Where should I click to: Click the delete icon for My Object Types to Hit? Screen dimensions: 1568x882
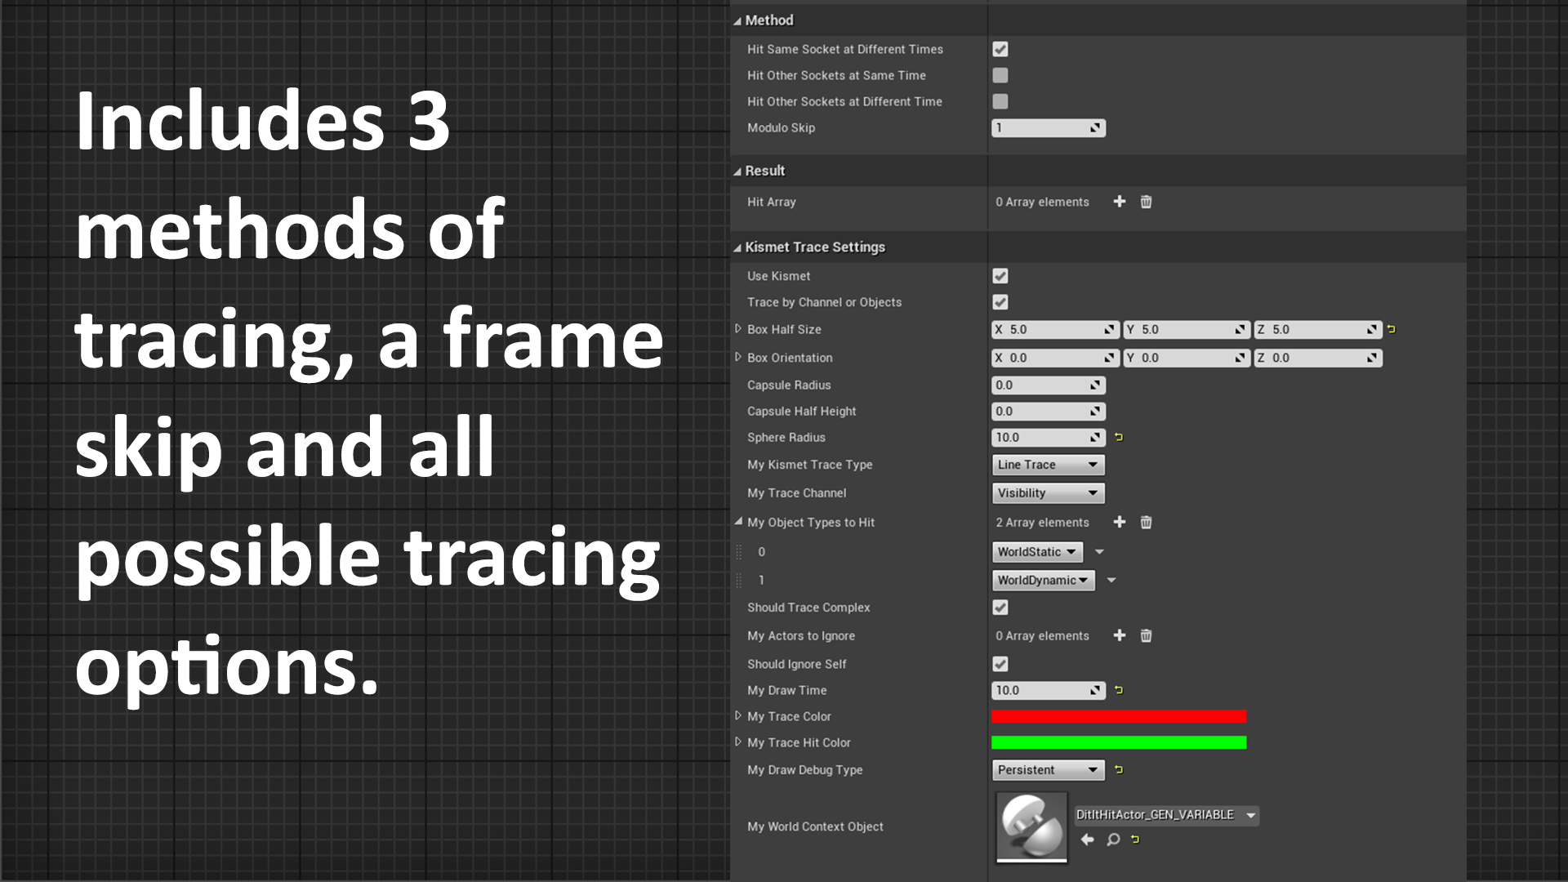[1145, 521]
